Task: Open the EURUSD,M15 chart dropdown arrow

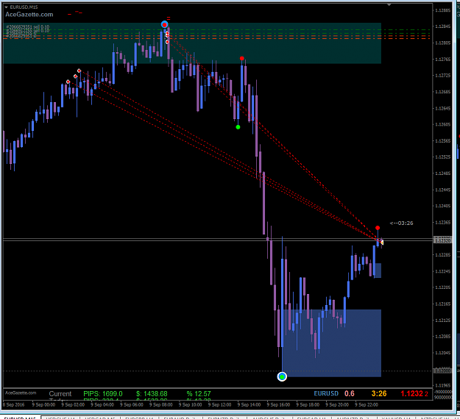Action: pyautogui.click(x=6, y=7)
